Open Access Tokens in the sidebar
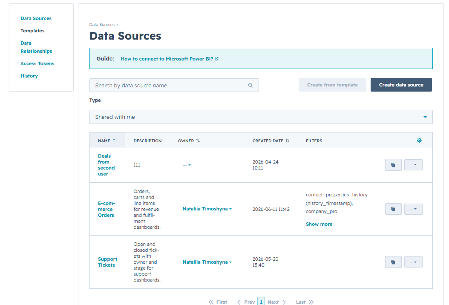449x305 pixels. [x=37, y=63]
